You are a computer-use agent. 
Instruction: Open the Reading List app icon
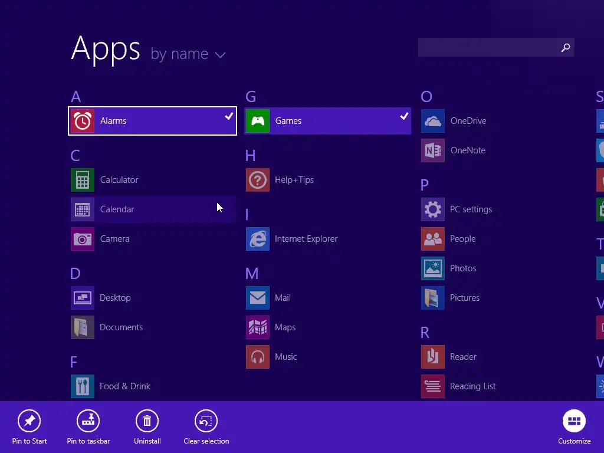click(x=433, y=386)
